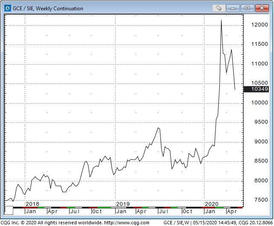Click the 11500 price axis label
The height and width of the screenshot is (226, 274).
coord(259,44)
